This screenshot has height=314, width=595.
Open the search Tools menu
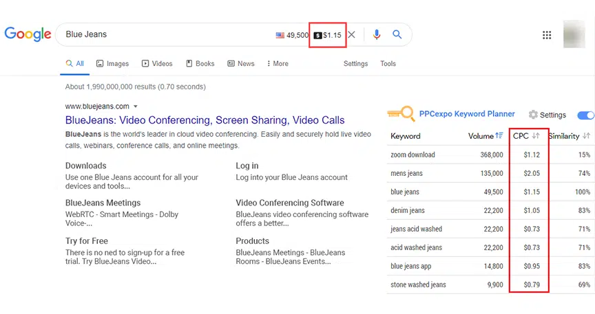coord(388,64)
